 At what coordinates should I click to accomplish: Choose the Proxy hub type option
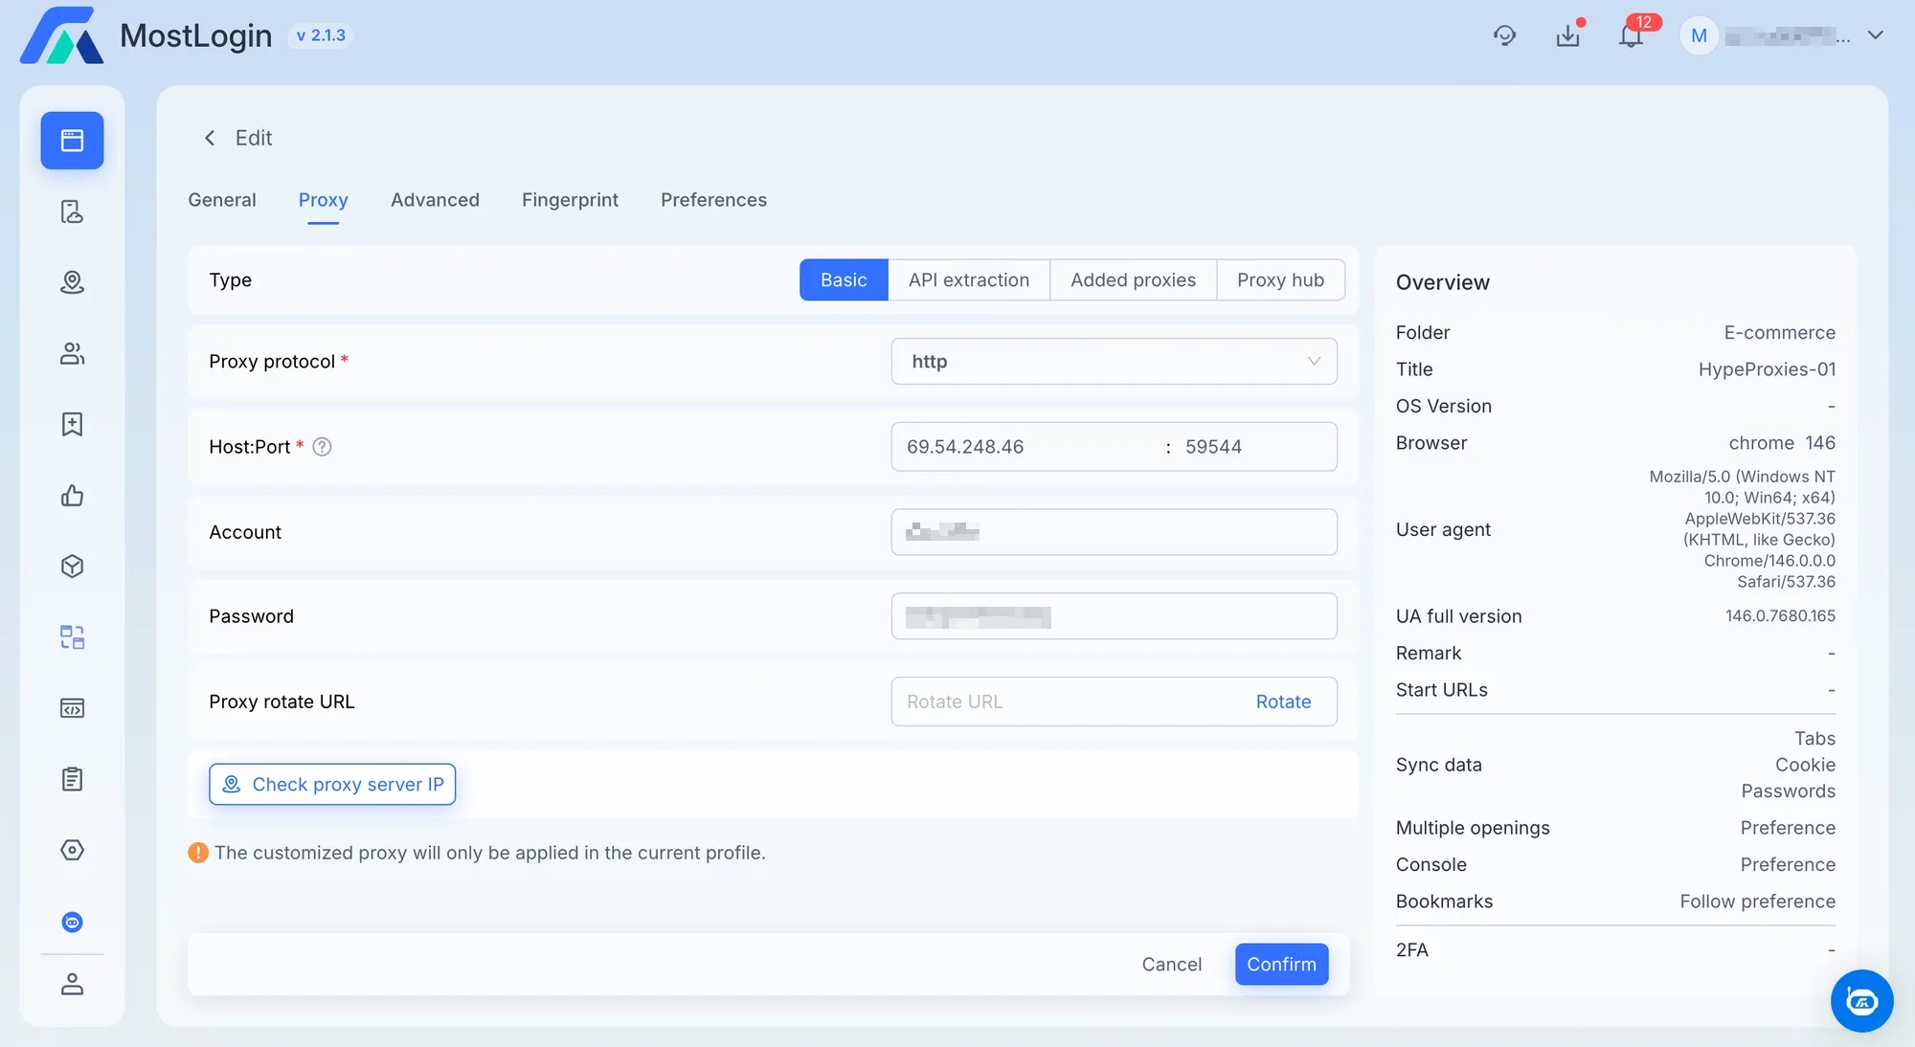(1279, 280)
